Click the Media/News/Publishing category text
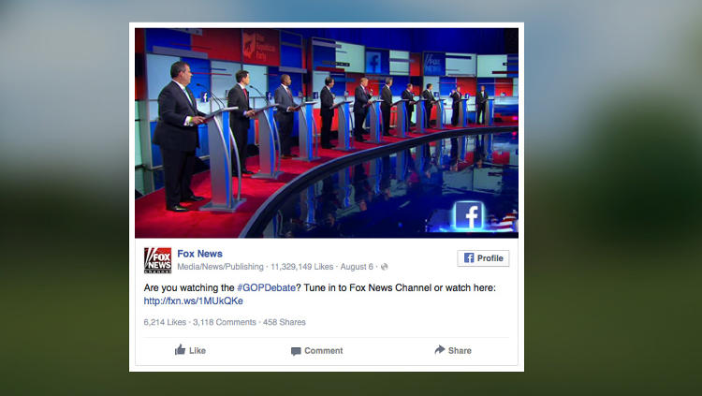Screen dimensions: 702x396 point(220,267)
